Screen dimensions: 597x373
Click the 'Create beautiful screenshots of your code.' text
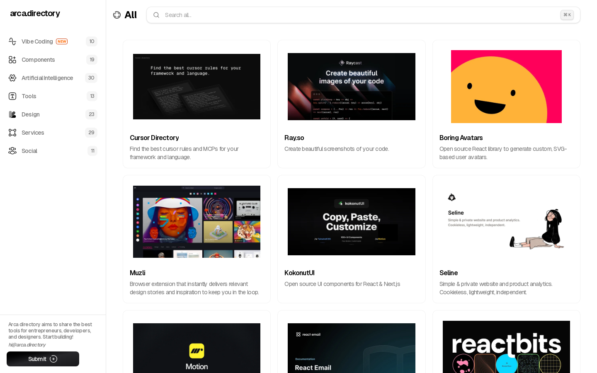click(337, 149)
